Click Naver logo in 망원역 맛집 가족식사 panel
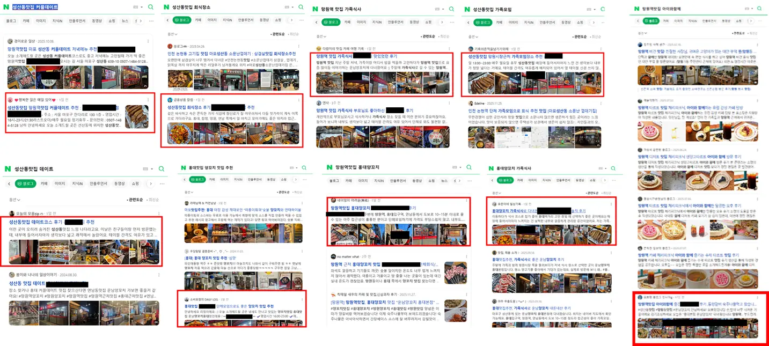Image resolution: width=769 pixels, height=346 pixels. pos(315,9)
